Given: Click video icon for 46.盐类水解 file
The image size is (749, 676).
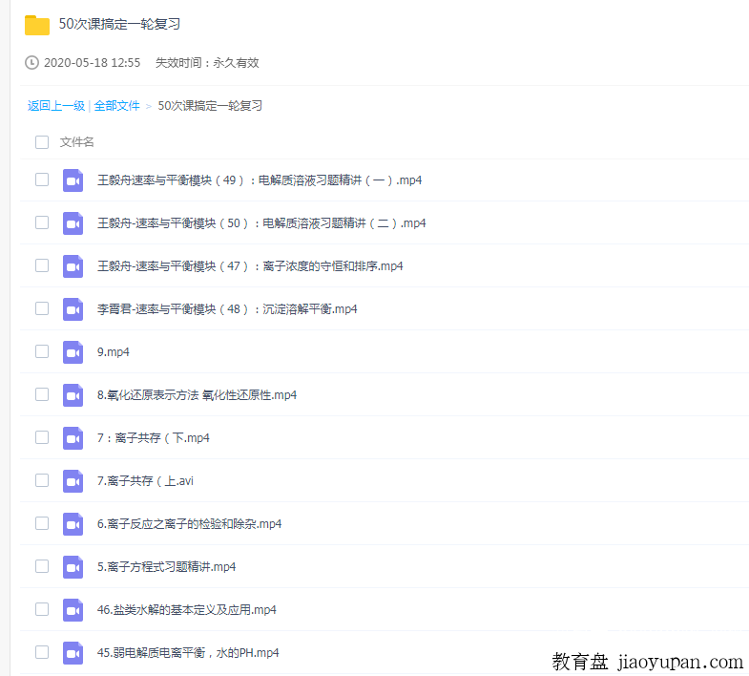Looking at the screenshot, I should coord(73,610).
